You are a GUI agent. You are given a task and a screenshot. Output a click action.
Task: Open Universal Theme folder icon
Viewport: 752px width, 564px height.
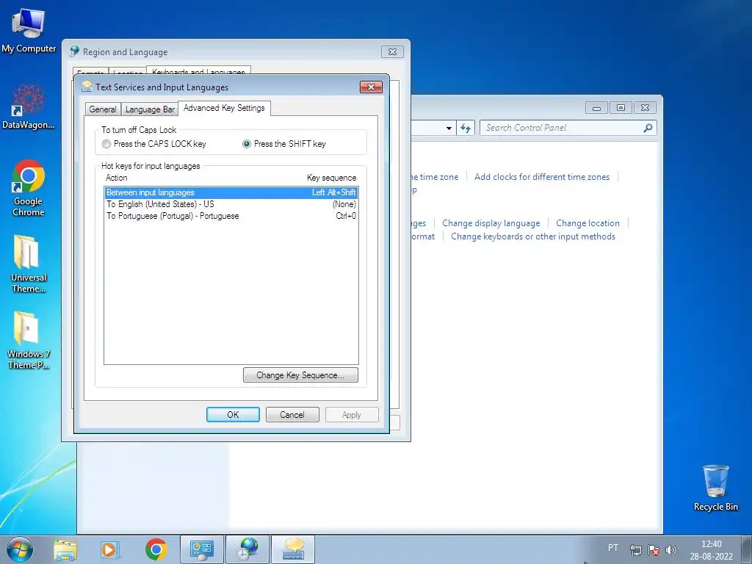(x=29, y=264)
